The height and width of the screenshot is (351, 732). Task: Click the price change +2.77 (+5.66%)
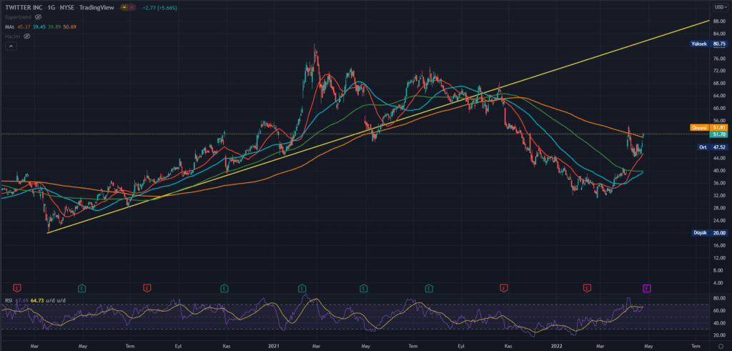coord(159,7)
